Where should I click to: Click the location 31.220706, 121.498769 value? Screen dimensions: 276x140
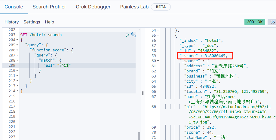241,91
